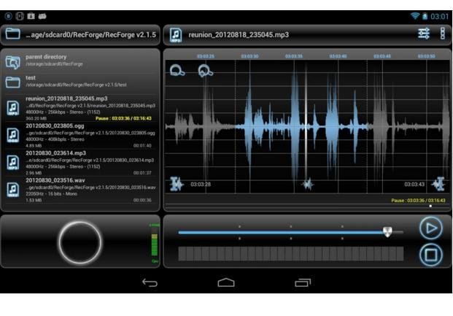The width and height of the screenshot is (453, 316).
Task: Tap the 03:01 clock in the status bar
Action: (439, 17)
